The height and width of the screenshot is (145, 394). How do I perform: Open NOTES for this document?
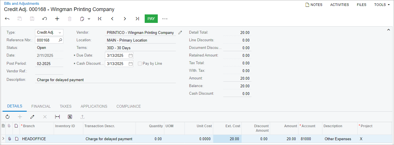pyautogui.click(x=314, y=5)
